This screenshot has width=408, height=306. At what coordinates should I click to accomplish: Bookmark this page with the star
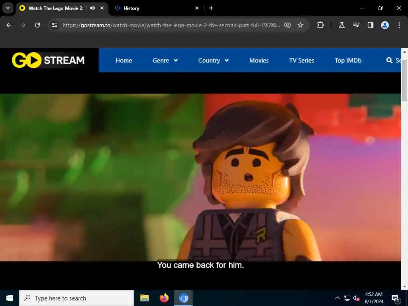(x=300, y=25)
